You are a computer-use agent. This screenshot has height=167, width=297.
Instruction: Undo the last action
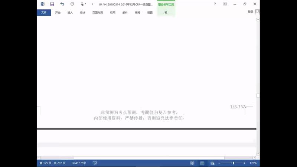click(x=62, y=4)
